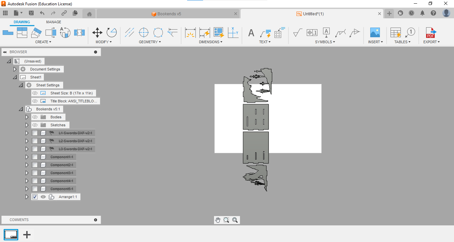This screenshot has width=454, height=242.
Task: Click the Sheet1 thumbnail at bottom
Action: pos(11,235)
